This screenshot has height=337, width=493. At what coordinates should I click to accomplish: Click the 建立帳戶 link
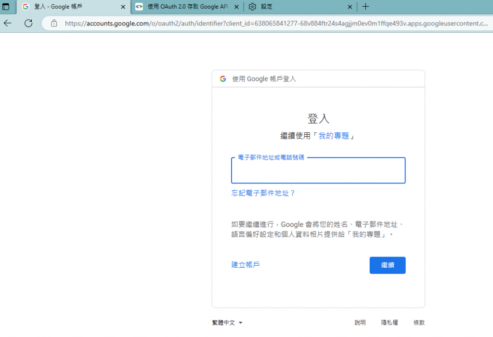click(245, 265)
